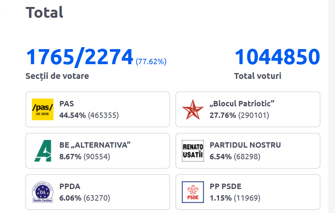The image size is (335, 213).
Task: Select the PARTIDUL NOSTRU title text
Action: [x=245, y=145]
